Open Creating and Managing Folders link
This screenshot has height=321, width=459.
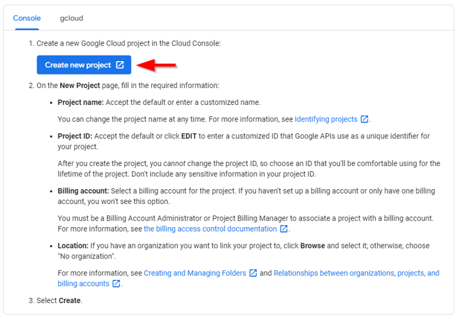(x=195, y=273)
